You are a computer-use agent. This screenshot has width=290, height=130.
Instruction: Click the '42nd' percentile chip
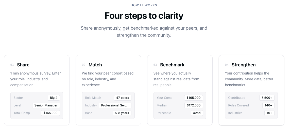(x=197, y=113)
